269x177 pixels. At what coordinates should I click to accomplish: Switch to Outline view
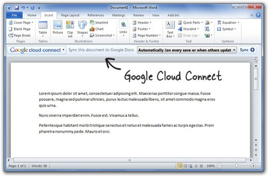point(196,166)
